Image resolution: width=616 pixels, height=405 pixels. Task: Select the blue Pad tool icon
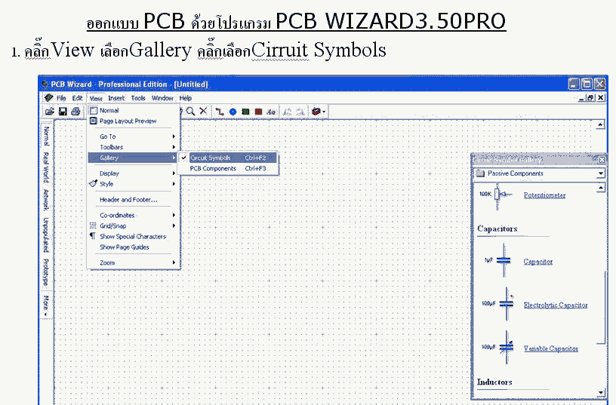(x=233, y=112)
